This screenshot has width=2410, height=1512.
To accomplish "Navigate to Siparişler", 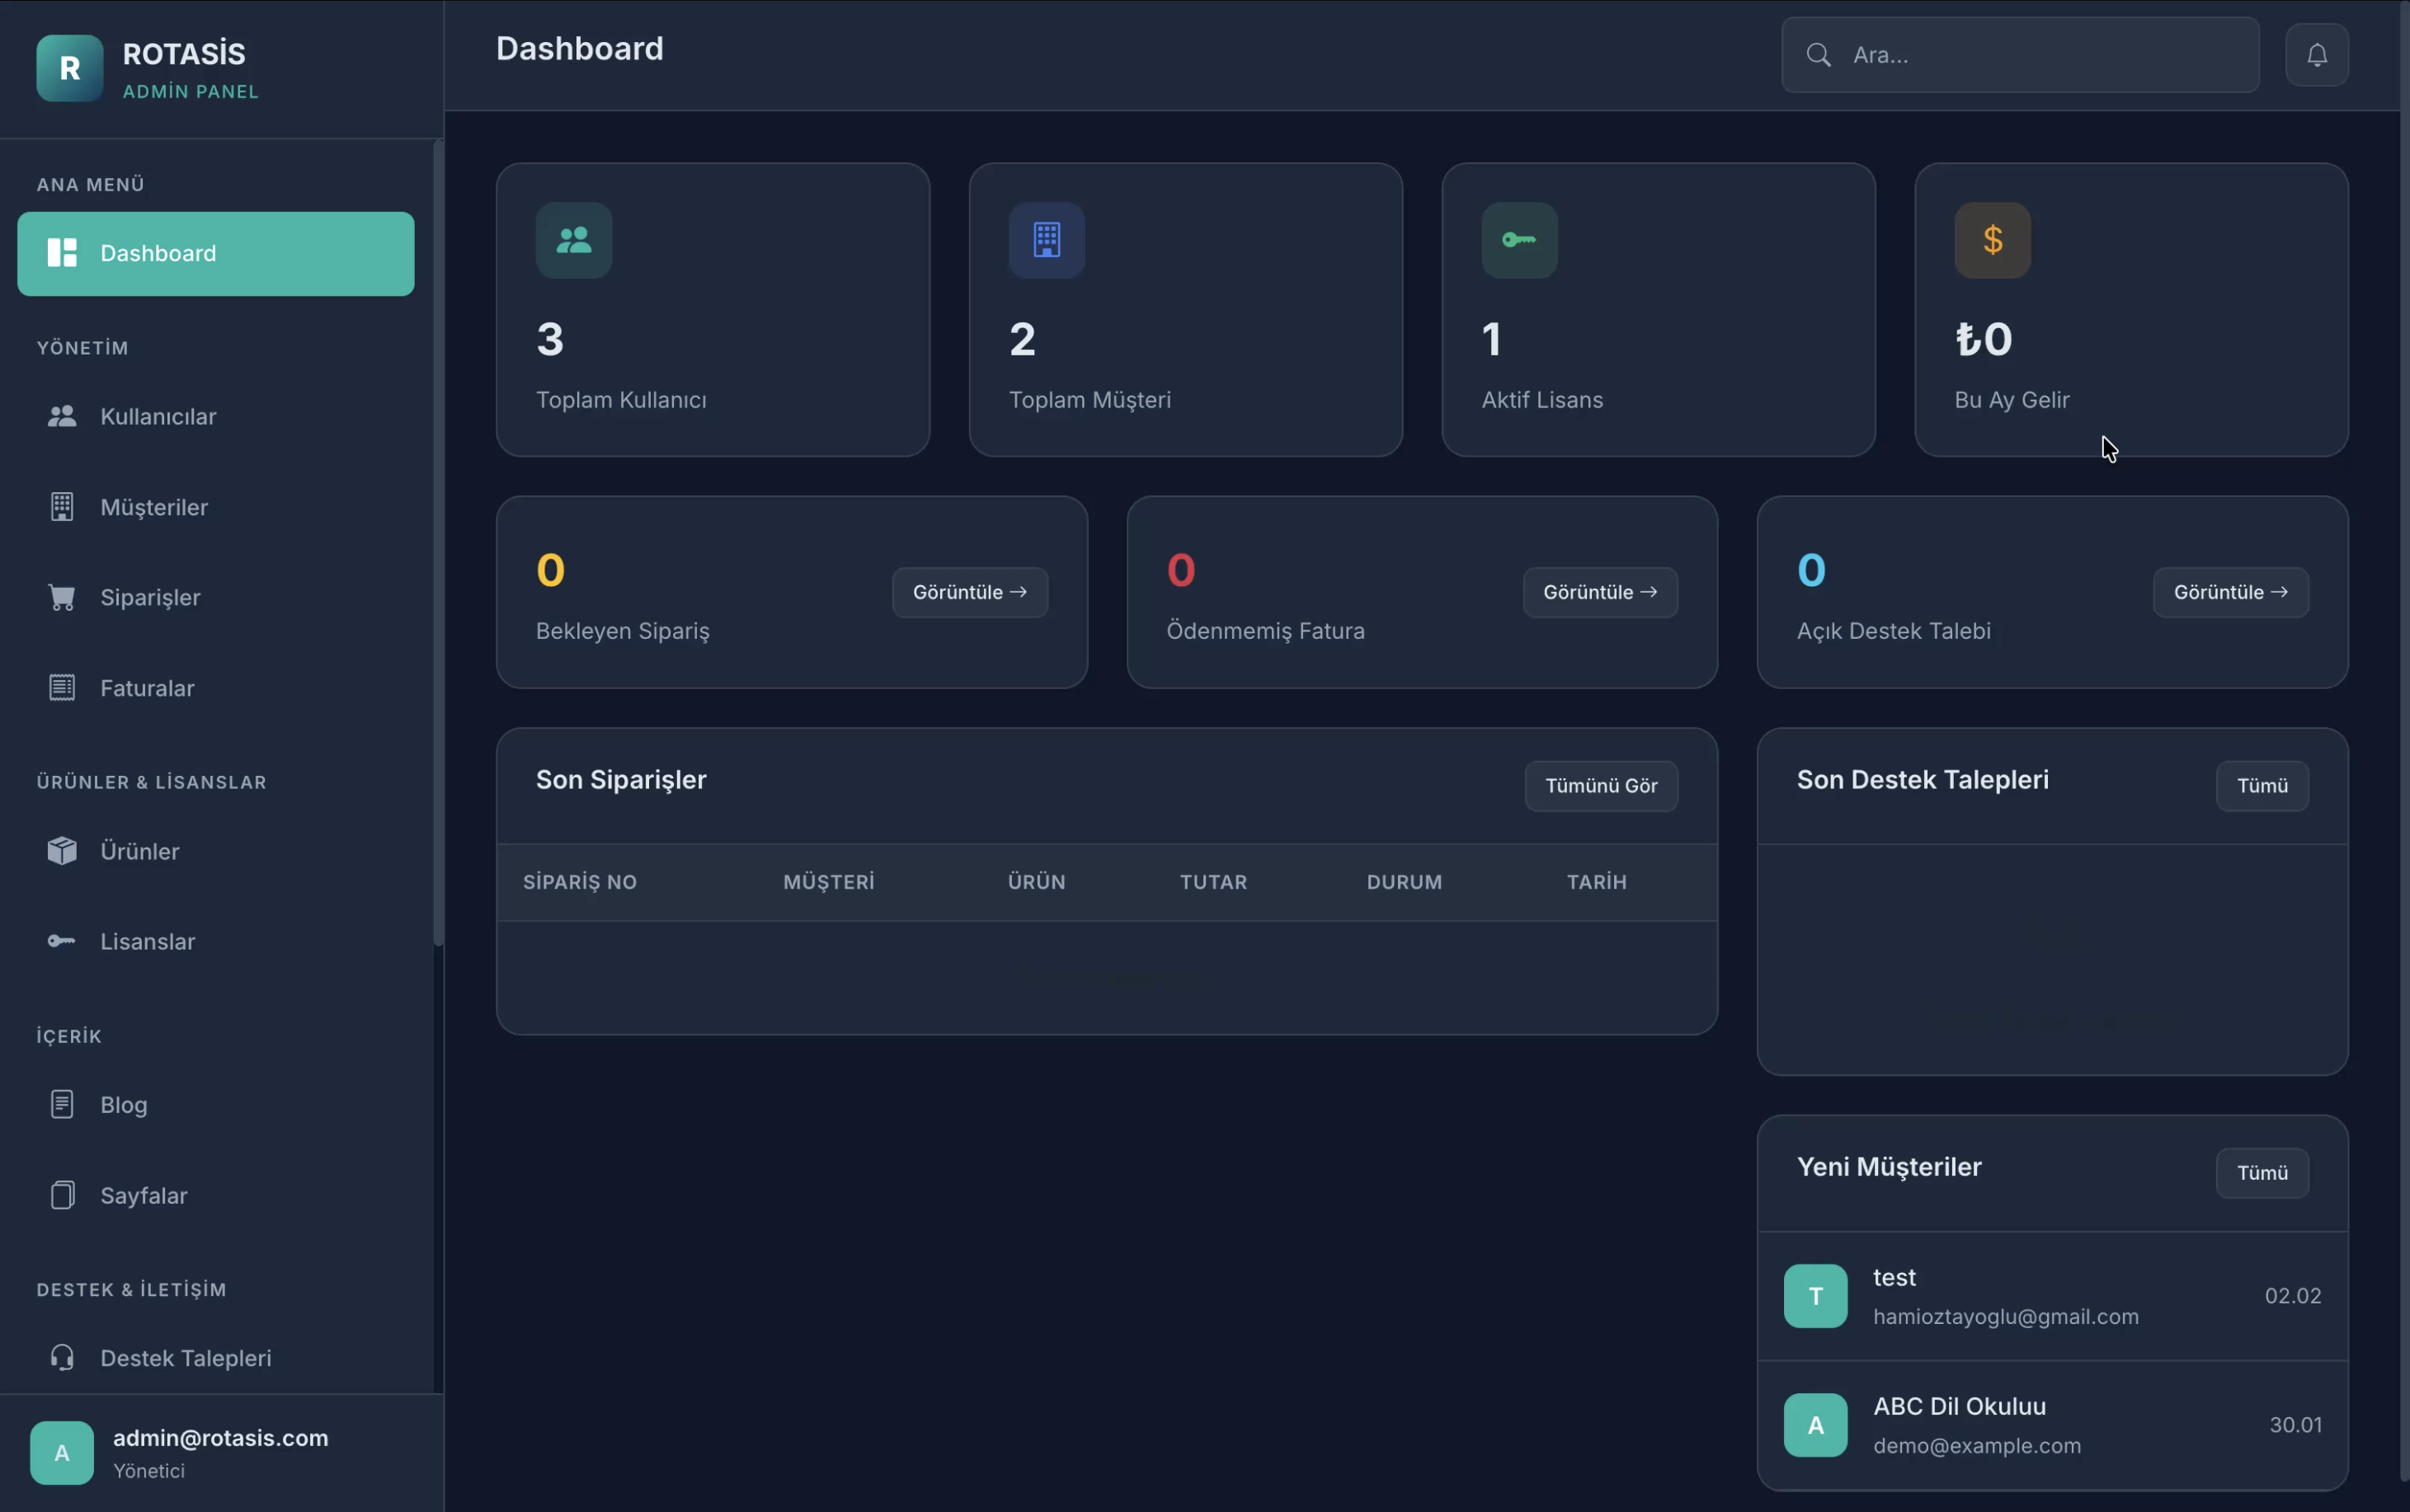I will [x=216, y=597].
